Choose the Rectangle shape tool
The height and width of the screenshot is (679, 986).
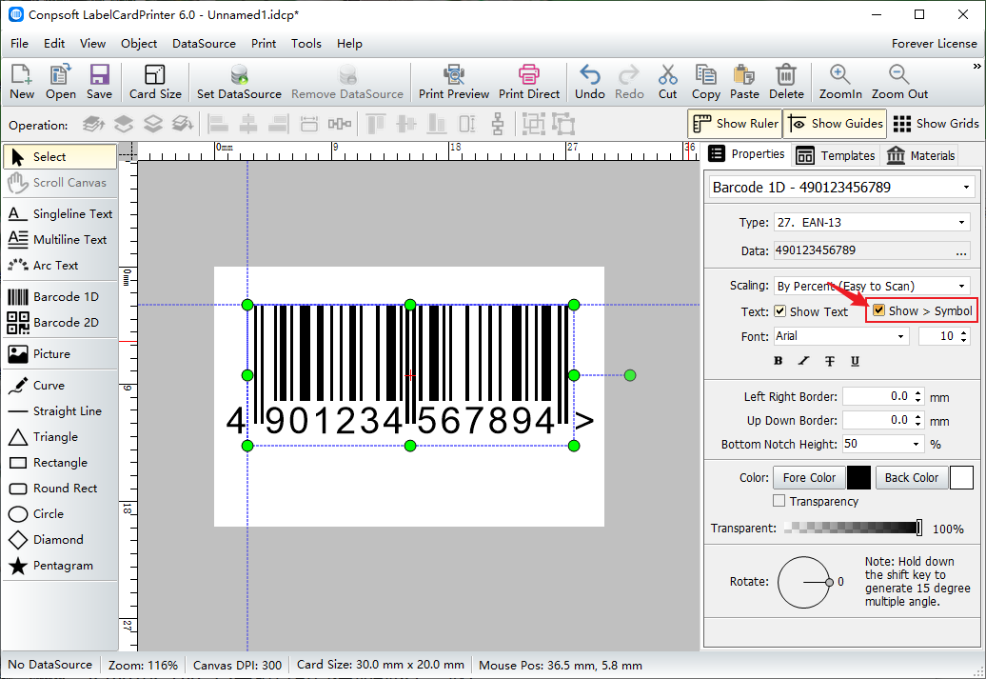pos(60,463)
